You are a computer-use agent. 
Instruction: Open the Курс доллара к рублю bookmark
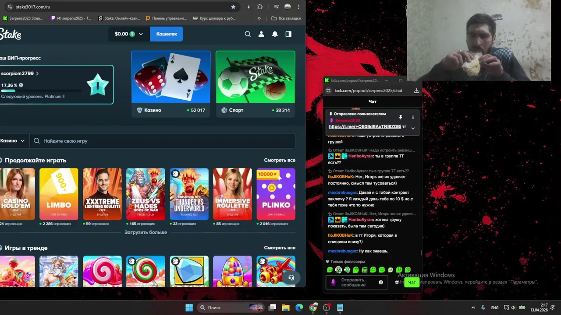click(215, 18)
